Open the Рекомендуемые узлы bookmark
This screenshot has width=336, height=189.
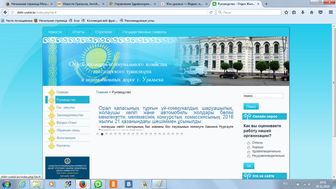pos(137,21)
